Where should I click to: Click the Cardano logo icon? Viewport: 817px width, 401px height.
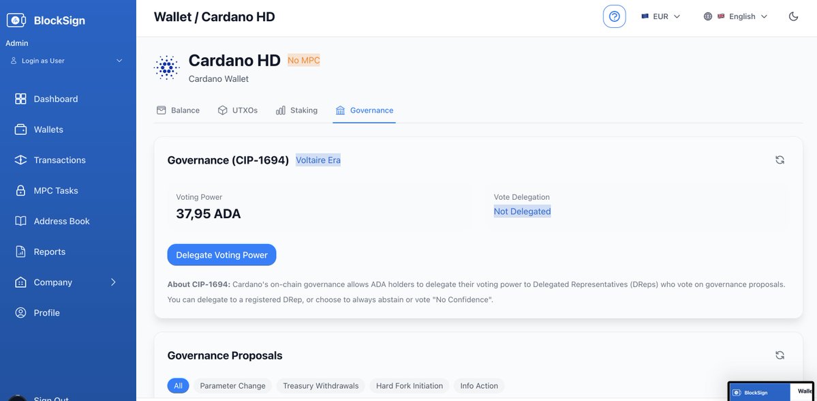pyautogui.click(x=167, y=68)
